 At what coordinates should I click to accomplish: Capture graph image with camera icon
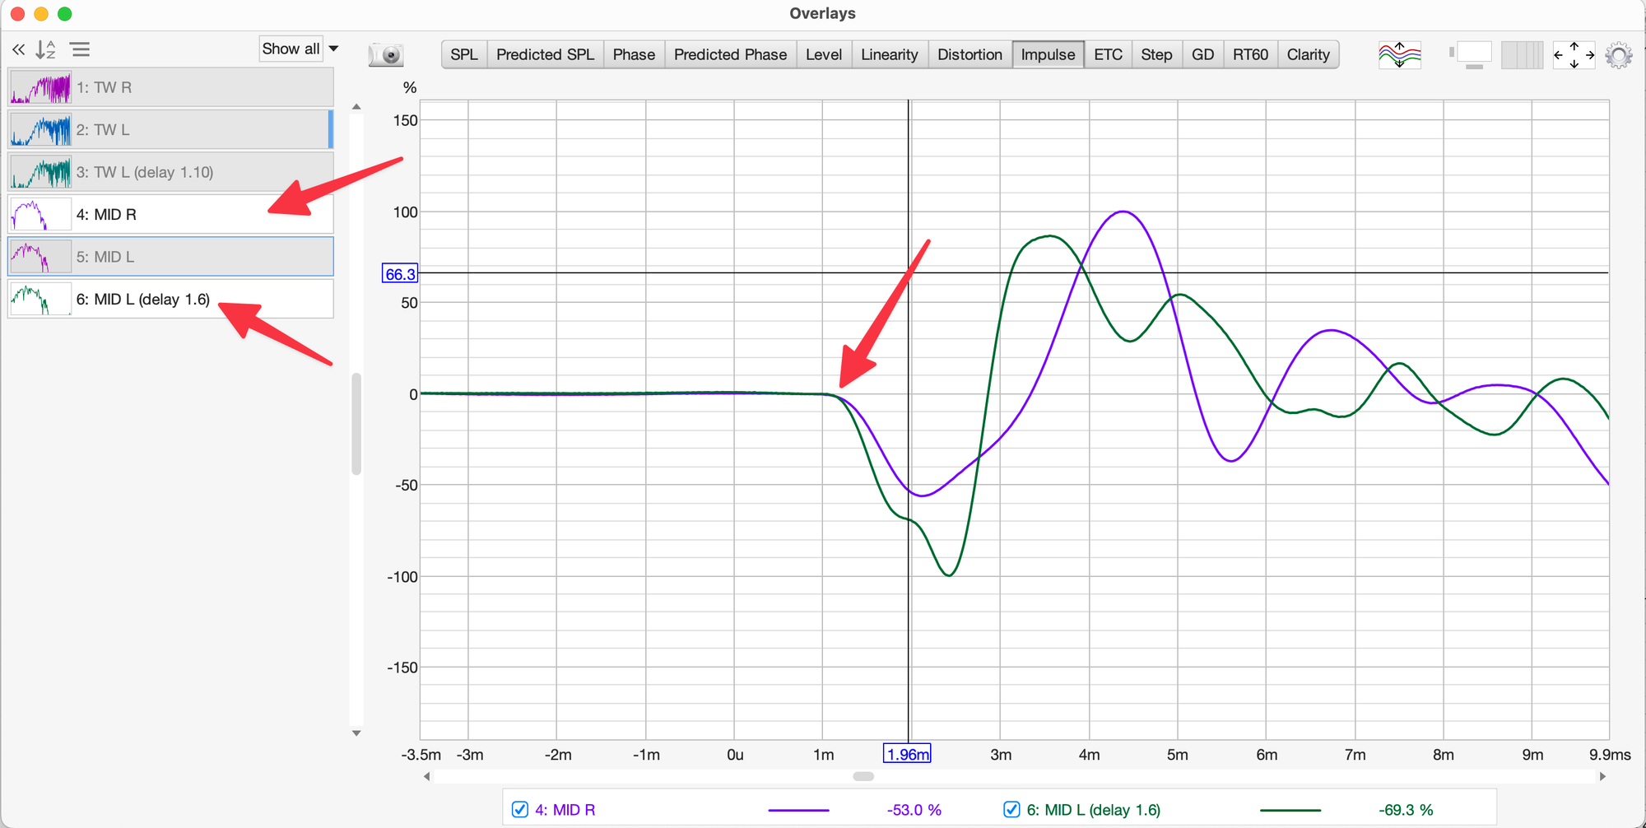385,55
